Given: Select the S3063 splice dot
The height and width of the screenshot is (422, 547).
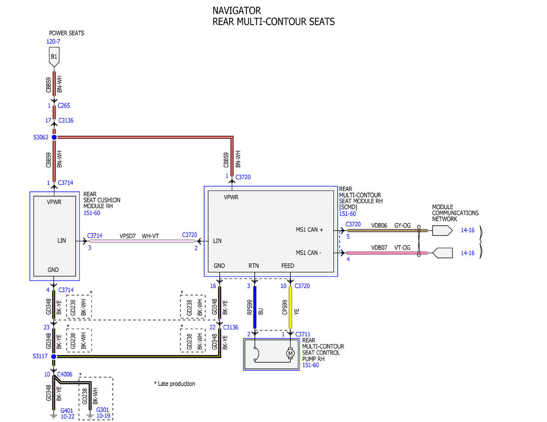Looking at the screenshot, I should pyautogui.click(x=54, y=137).
